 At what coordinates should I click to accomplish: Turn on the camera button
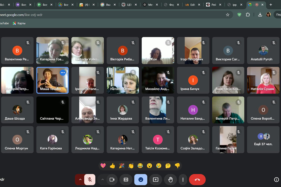point(112,180)
